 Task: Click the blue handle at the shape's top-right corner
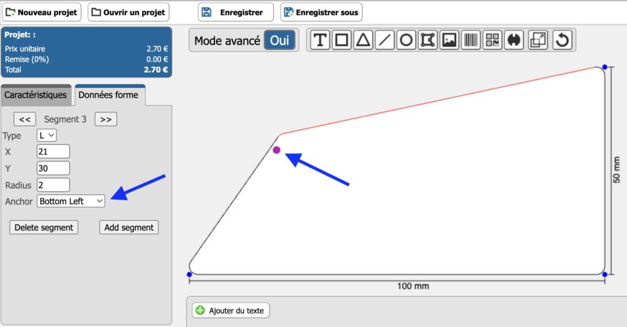coord(604,67)
